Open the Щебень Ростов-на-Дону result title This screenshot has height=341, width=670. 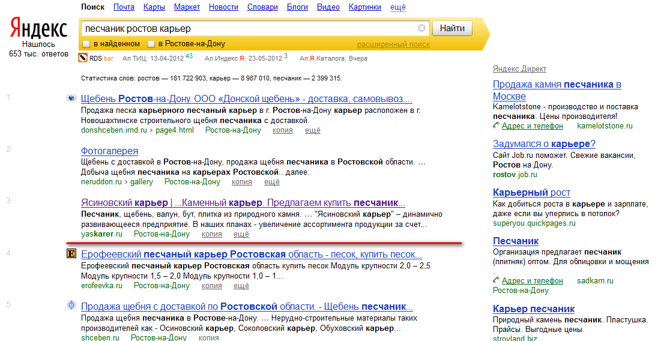click(x=247, y=98)
